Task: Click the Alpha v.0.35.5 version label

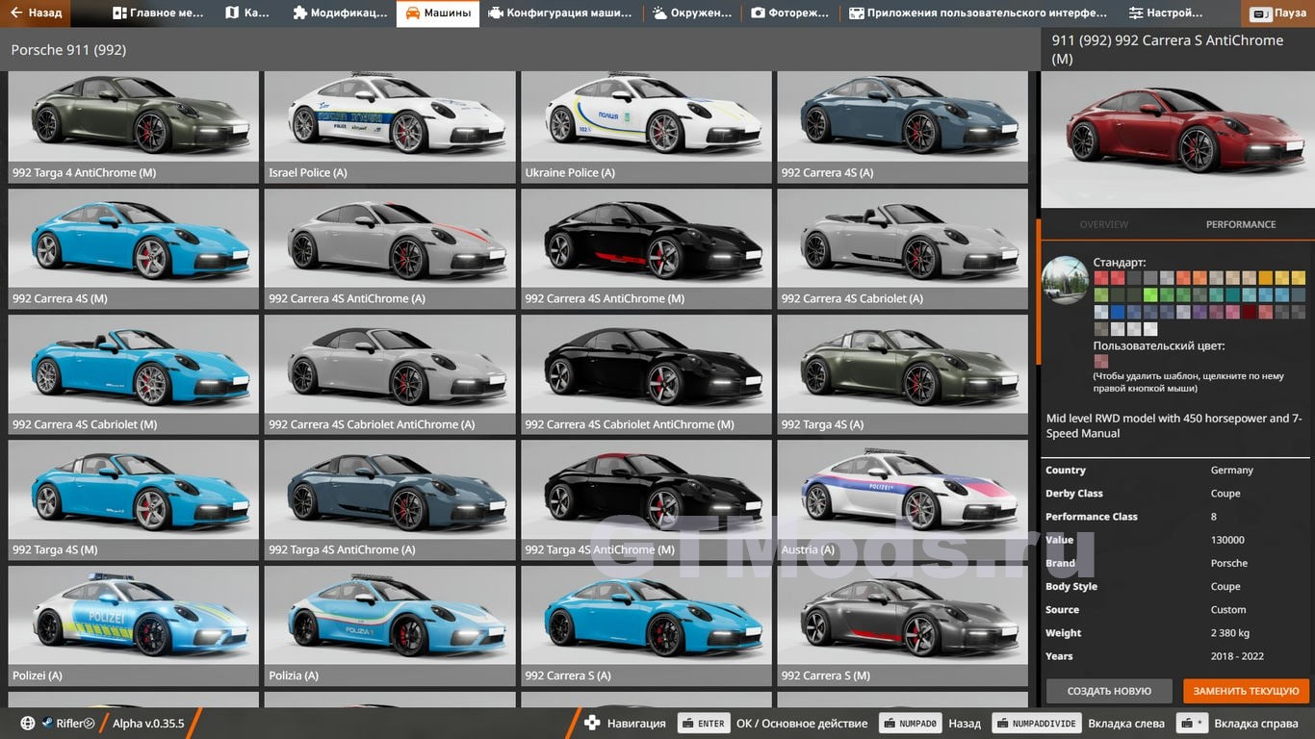Action: click(148, 724)
